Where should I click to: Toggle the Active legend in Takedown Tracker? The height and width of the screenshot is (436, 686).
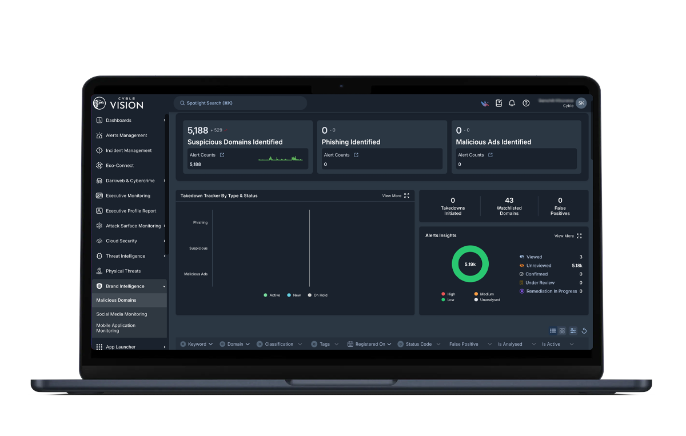click(x=272, y=295)
